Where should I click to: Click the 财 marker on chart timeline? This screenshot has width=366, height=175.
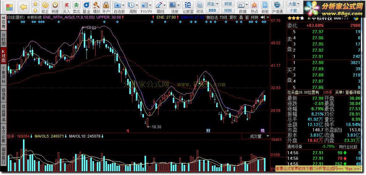click(x=208, y=130)
